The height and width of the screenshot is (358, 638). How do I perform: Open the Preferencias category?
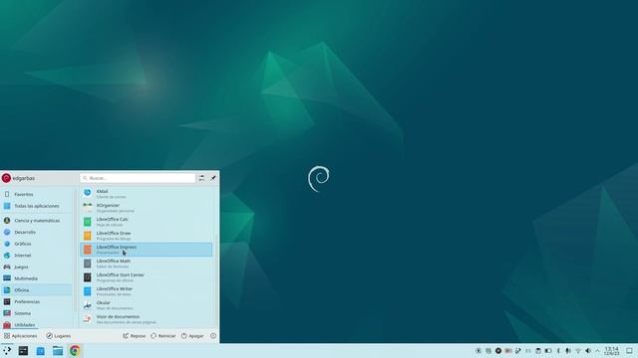tap(37, 302)
